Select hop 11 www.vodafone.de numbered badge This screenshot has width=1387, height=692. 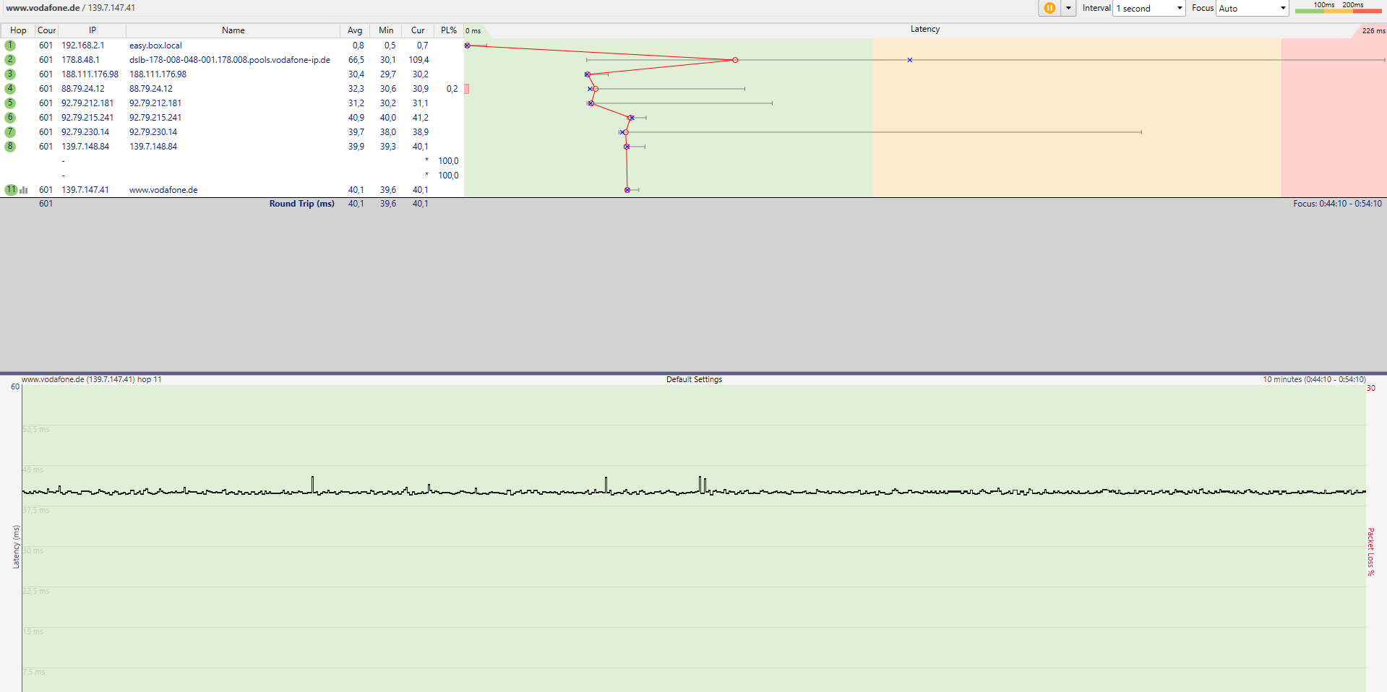click(x=9, y=189)
